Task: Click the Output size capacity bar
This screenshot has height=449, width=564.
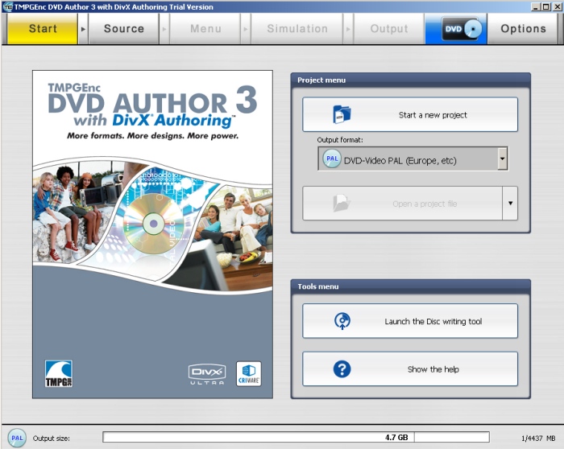Action: 296,437
